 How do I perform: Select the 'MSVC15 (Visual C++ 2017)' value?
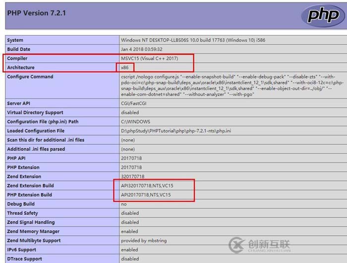tap(150, 58)
